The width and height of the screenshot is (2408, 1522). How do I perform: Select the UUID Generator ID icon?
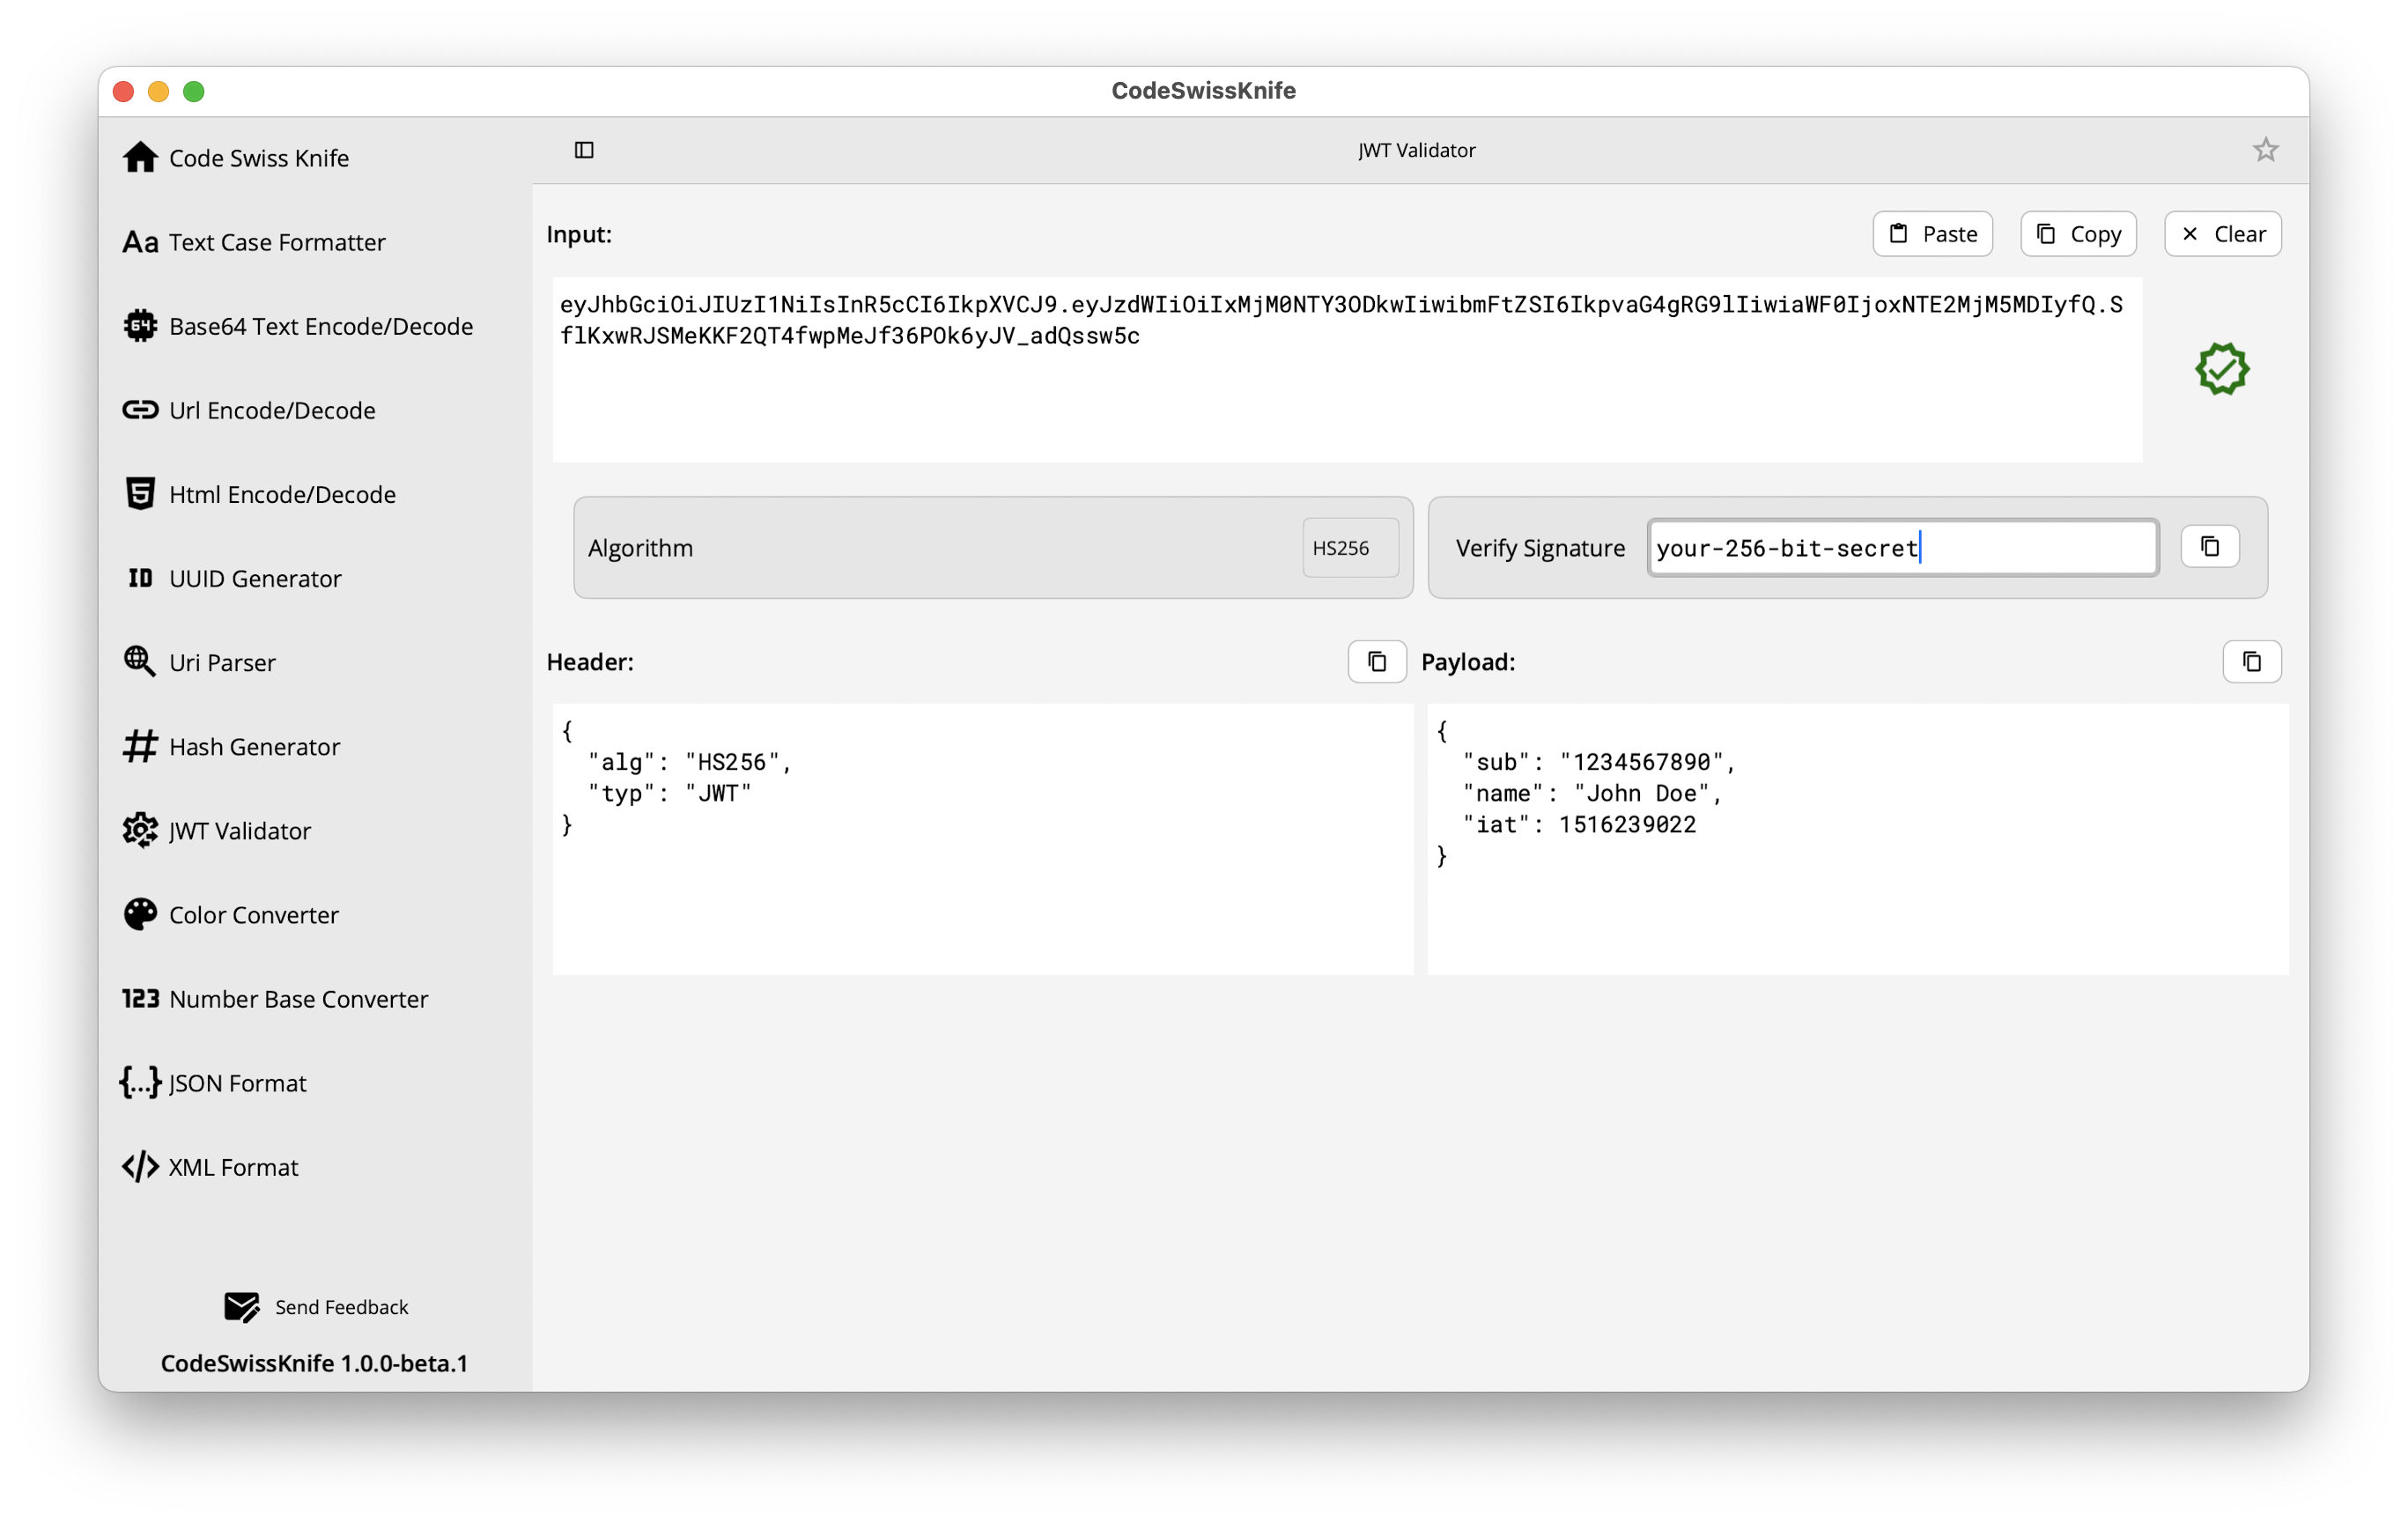[x=140, y=578]
